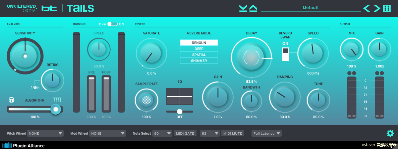Select SHIMMER reverb mode
Image resolution: width=398 pixels, height=149 pixels.
coord(199,61)
